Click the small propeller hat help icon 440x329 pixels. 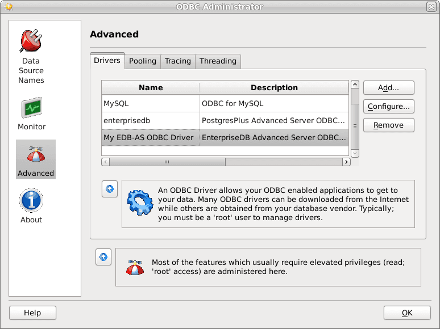[135, 267]
